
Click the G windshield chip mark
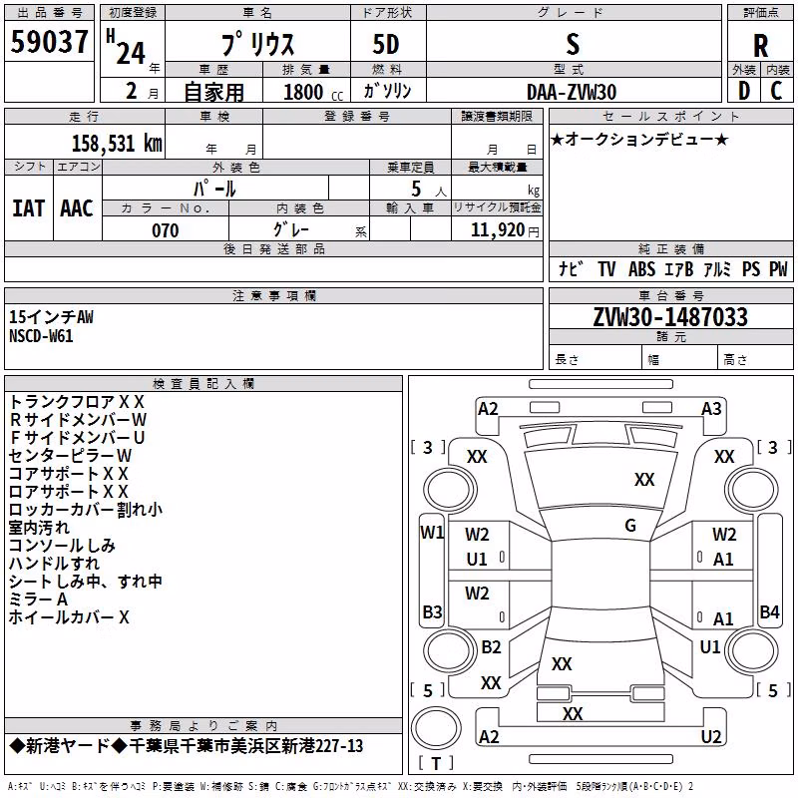coord(630,526)
